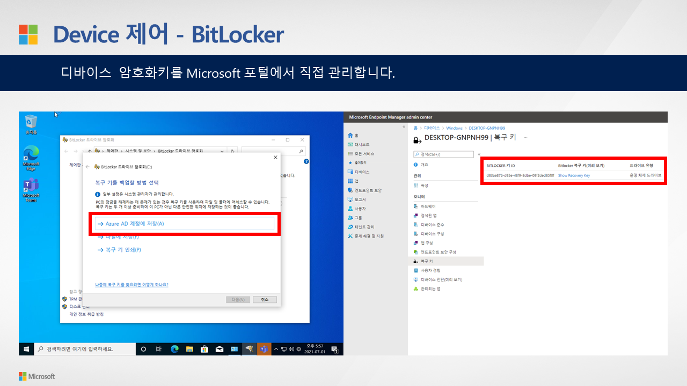Click Windows breadcrumb link

coord(454,128)
